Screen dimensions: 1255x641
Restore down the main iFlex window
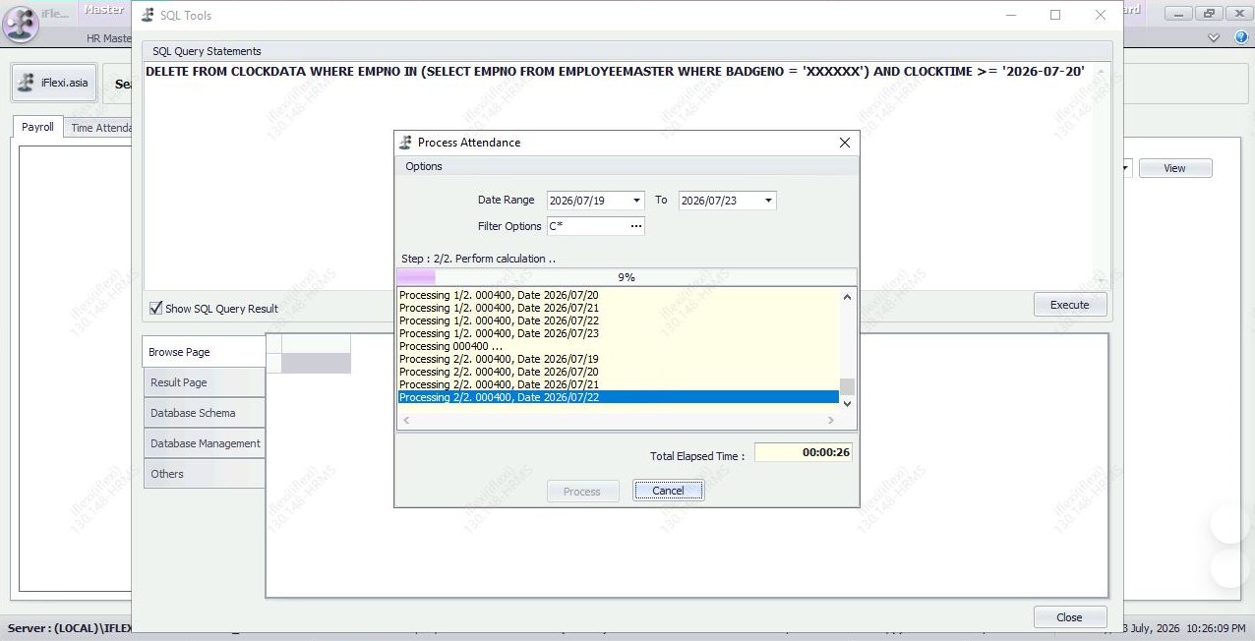coord(1208,13)
